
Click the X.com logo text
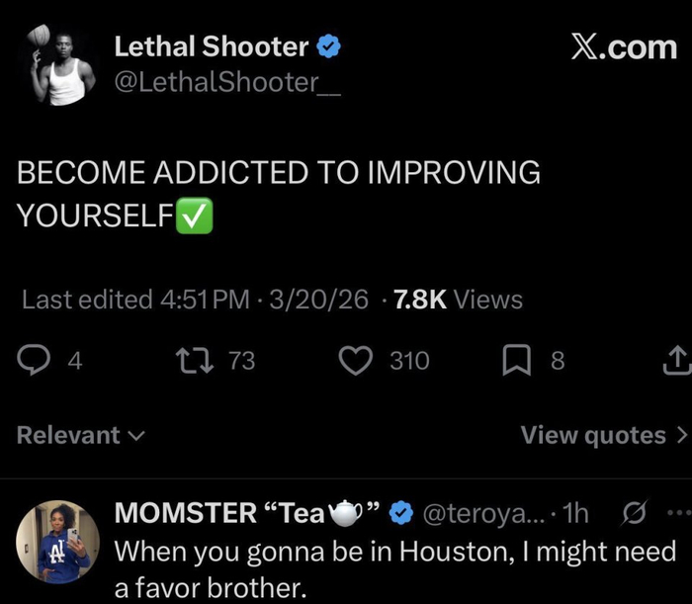click(623, 47)
